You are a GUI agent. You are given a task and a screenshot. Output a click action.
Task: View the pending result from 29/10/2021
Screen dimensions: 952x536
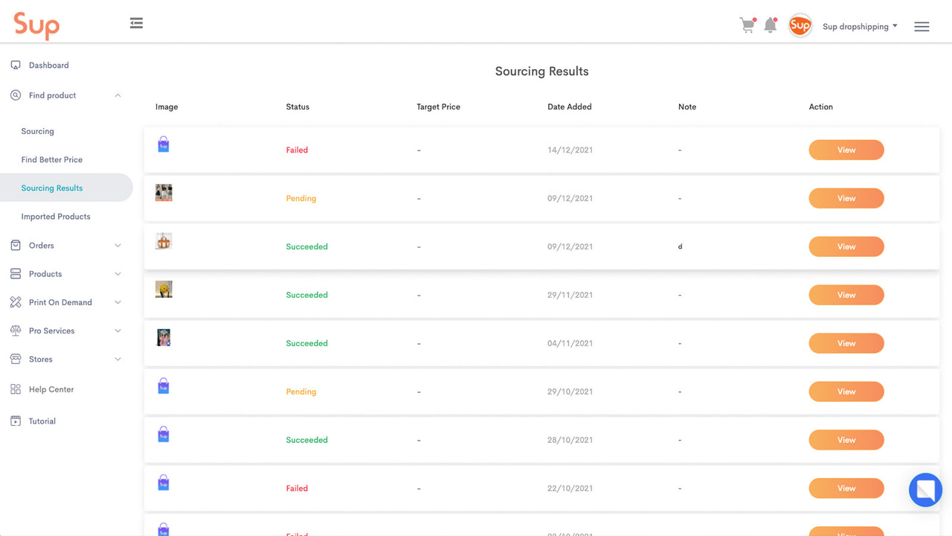point(846,392)
